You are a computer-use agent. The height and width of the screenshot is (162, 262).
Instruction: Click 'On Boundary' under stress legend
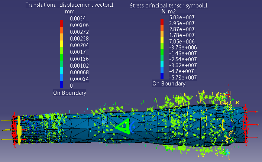click(169, 84)
